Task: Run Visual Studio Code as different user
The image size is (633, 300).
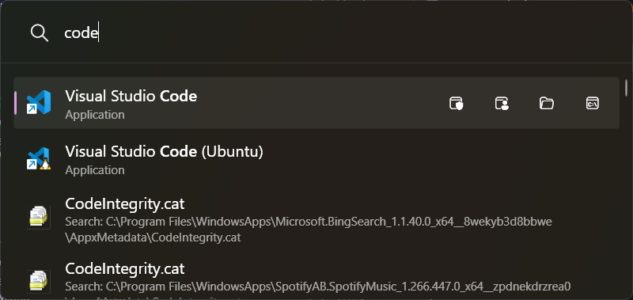Action: pyautogui.click(x=502, y=104)
